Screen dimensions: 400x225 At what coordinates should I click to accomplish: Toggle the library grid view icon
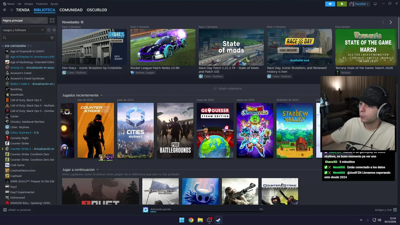coord(52,20)
